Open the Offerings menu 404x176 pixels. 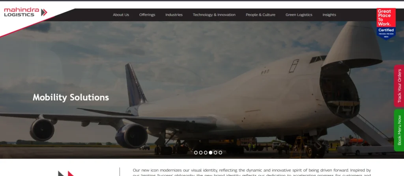point(147,15)
